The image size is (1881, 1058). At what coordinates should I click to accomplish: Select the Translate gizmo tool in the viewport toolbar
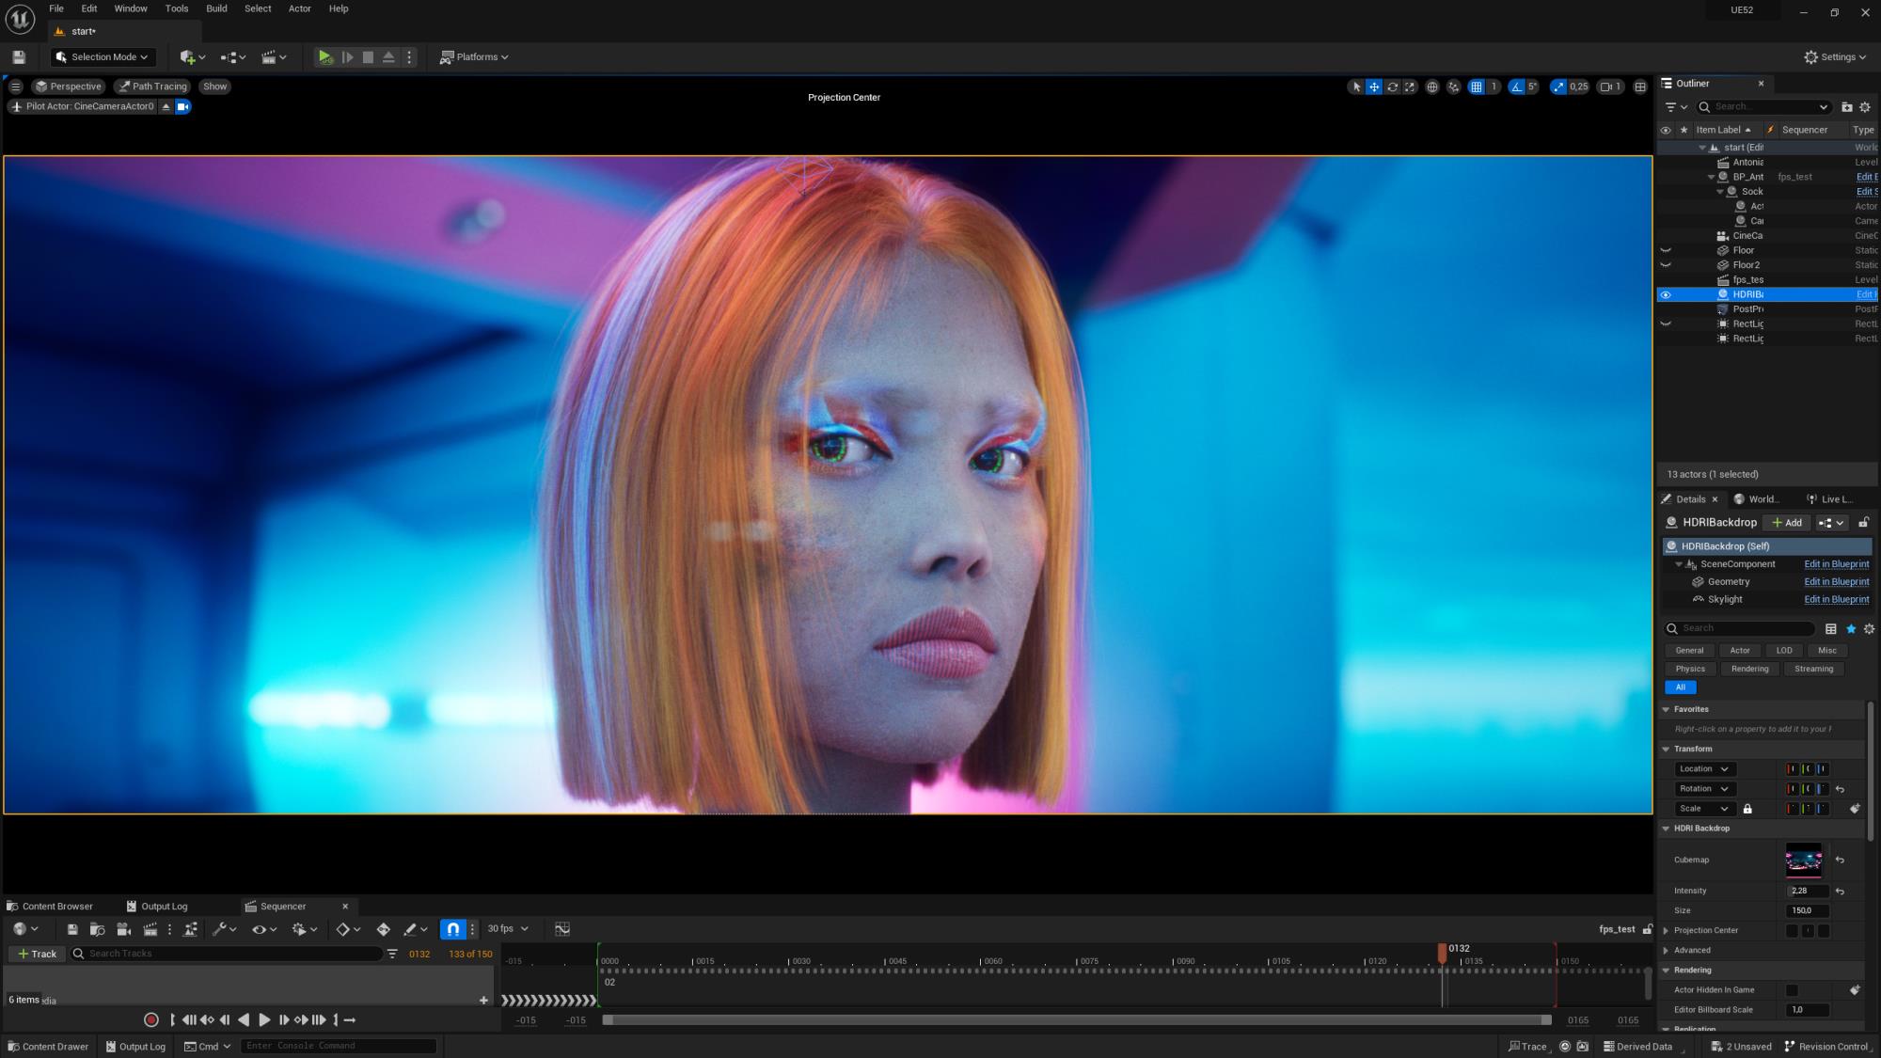pos(1374,87)
